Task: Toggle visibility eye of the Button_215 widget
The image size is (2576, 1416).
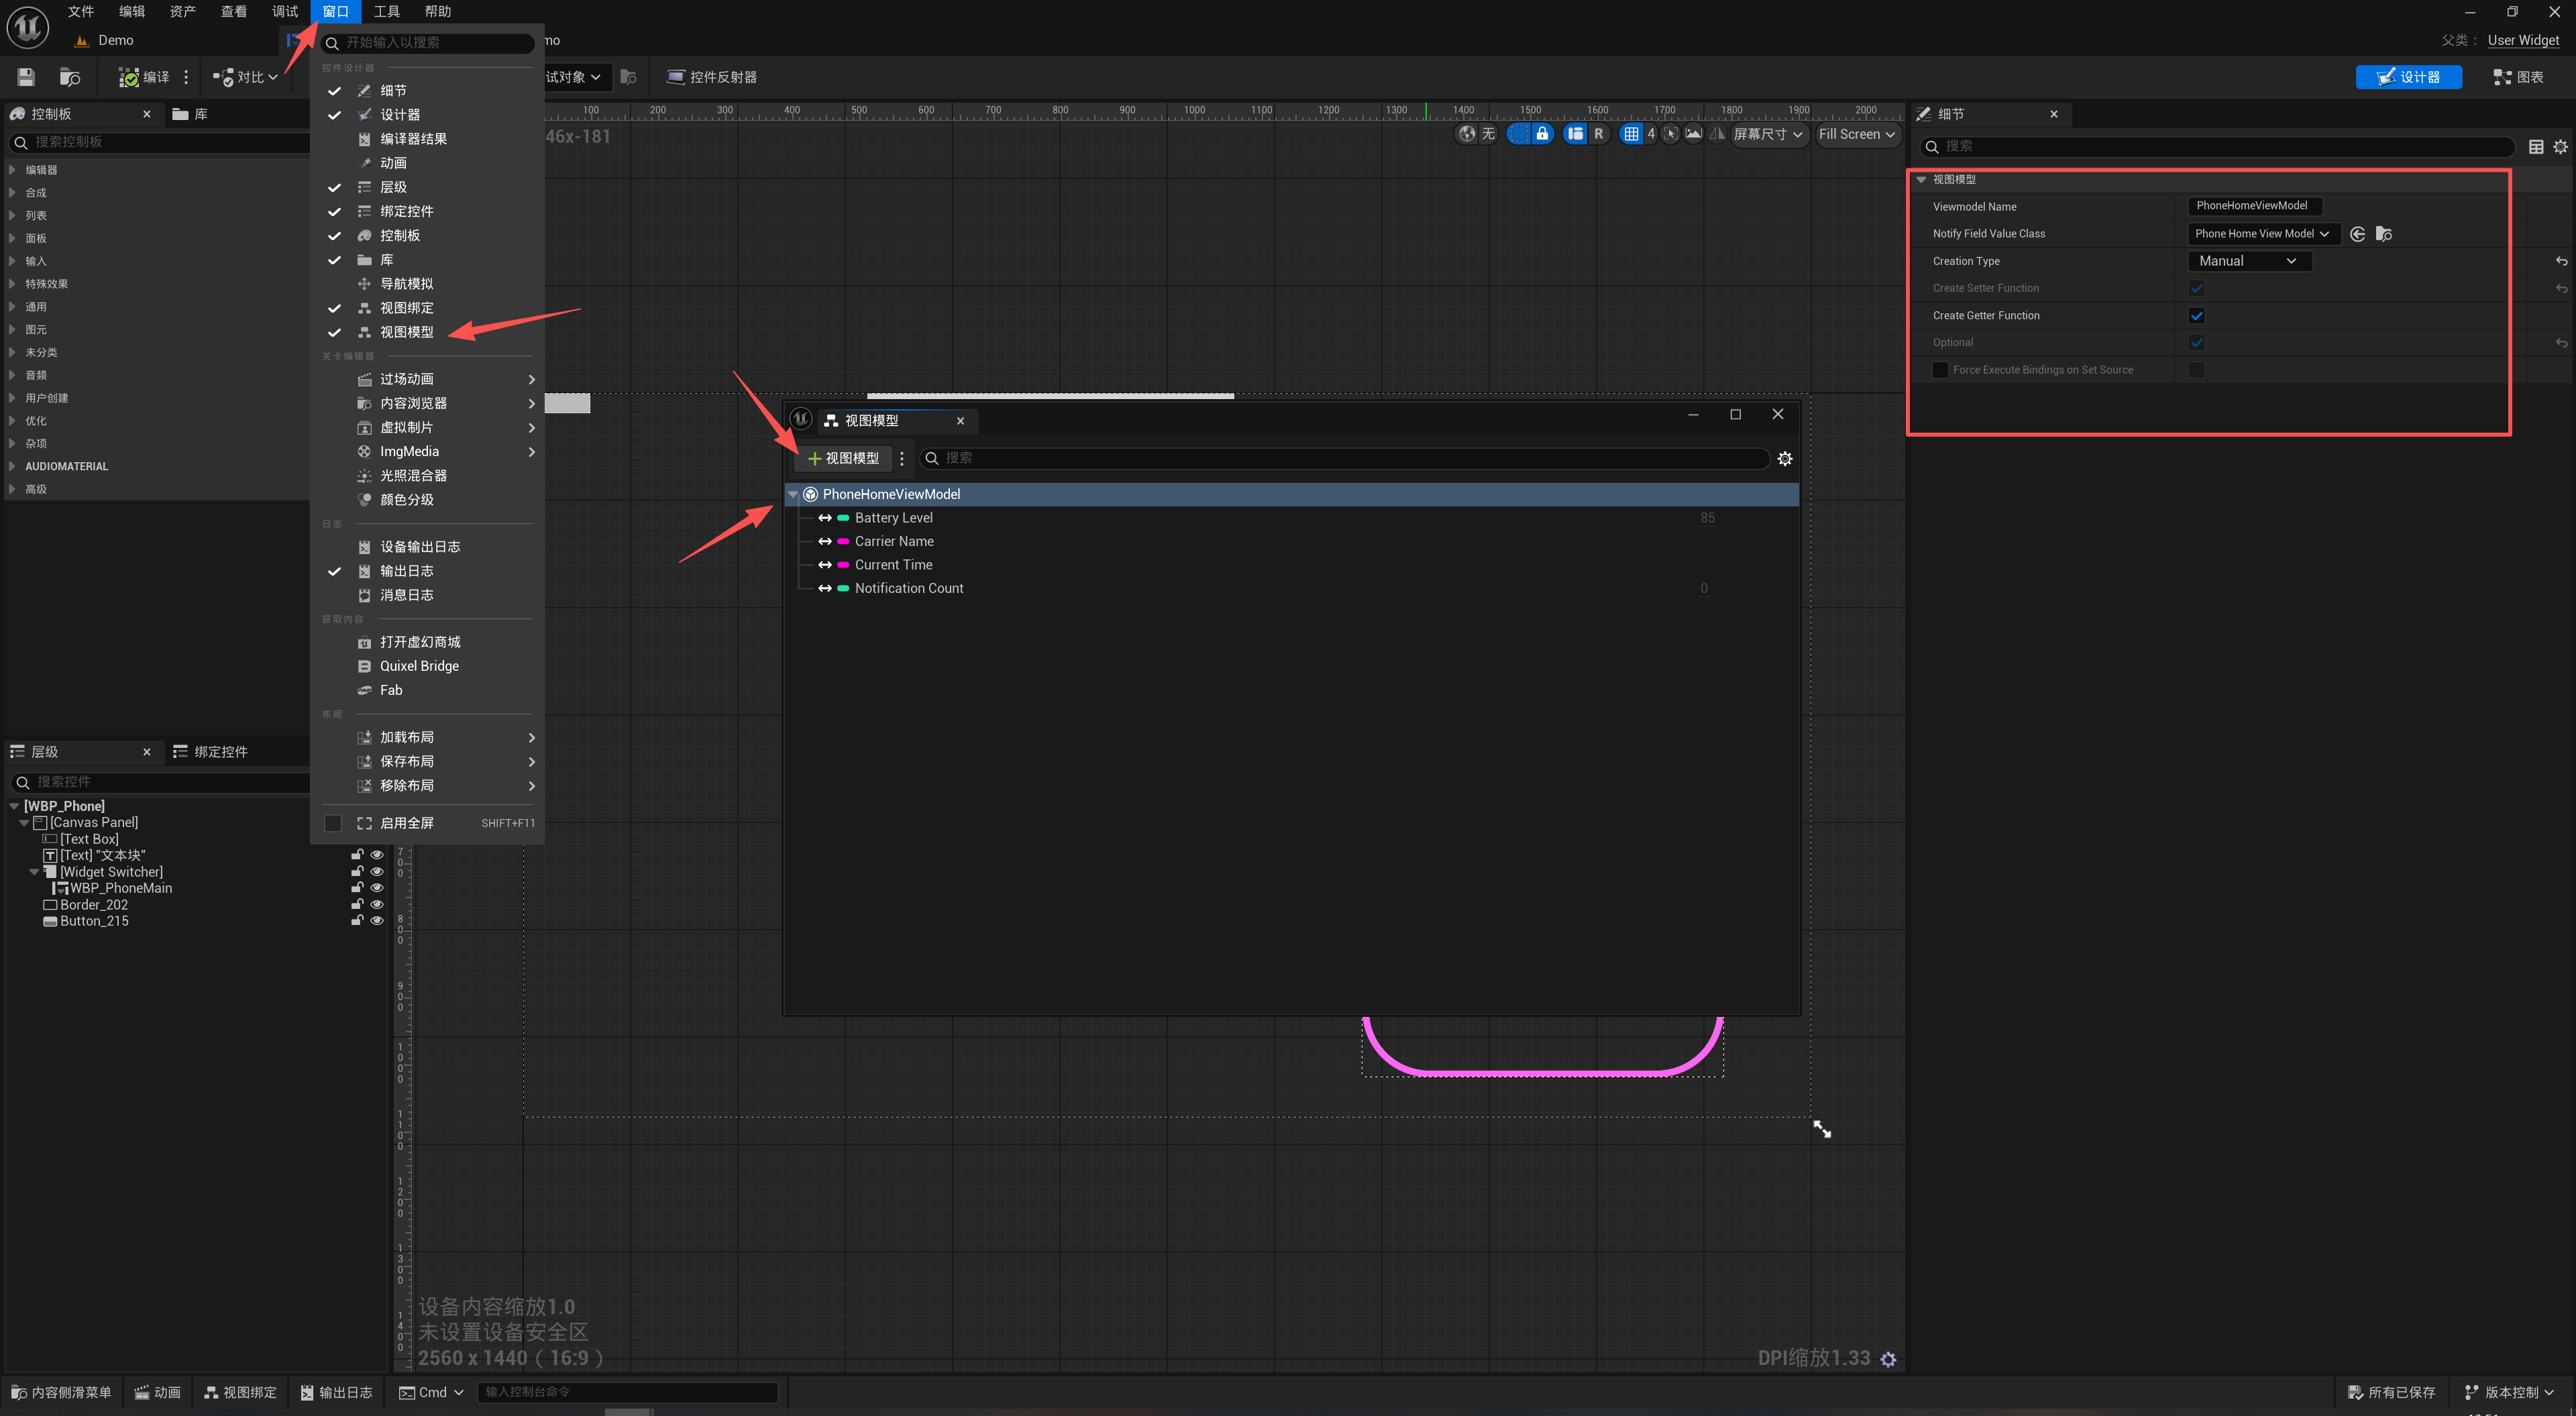Action: tap(377, 921)
